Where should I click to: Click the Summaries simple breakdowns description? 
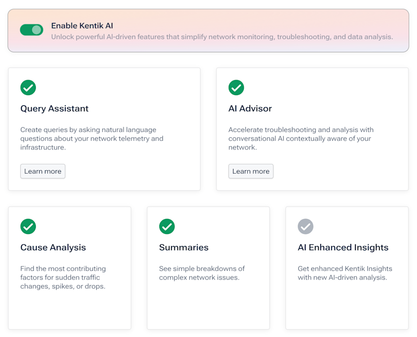[x=202, y=273]
